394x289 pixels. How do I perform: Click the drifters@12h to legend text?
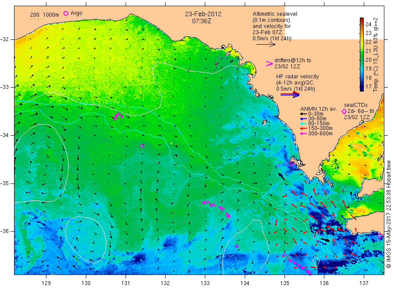click(293, 60)
